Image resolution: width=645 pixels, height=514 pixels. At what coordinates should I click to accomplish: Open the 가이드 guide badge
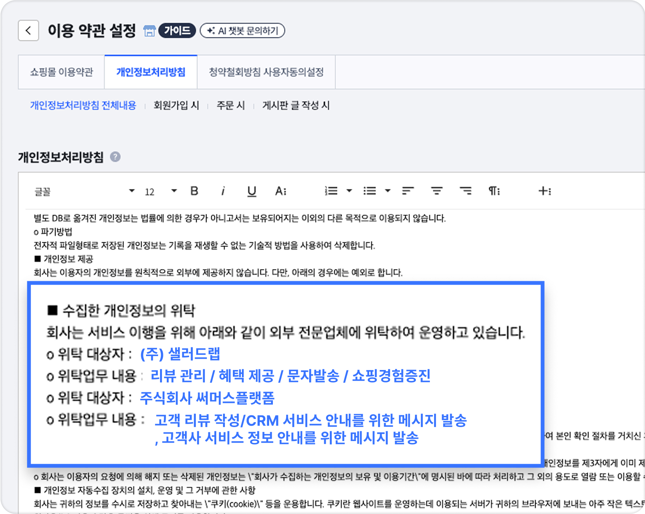pyautogui.click(x=177, y=31)
